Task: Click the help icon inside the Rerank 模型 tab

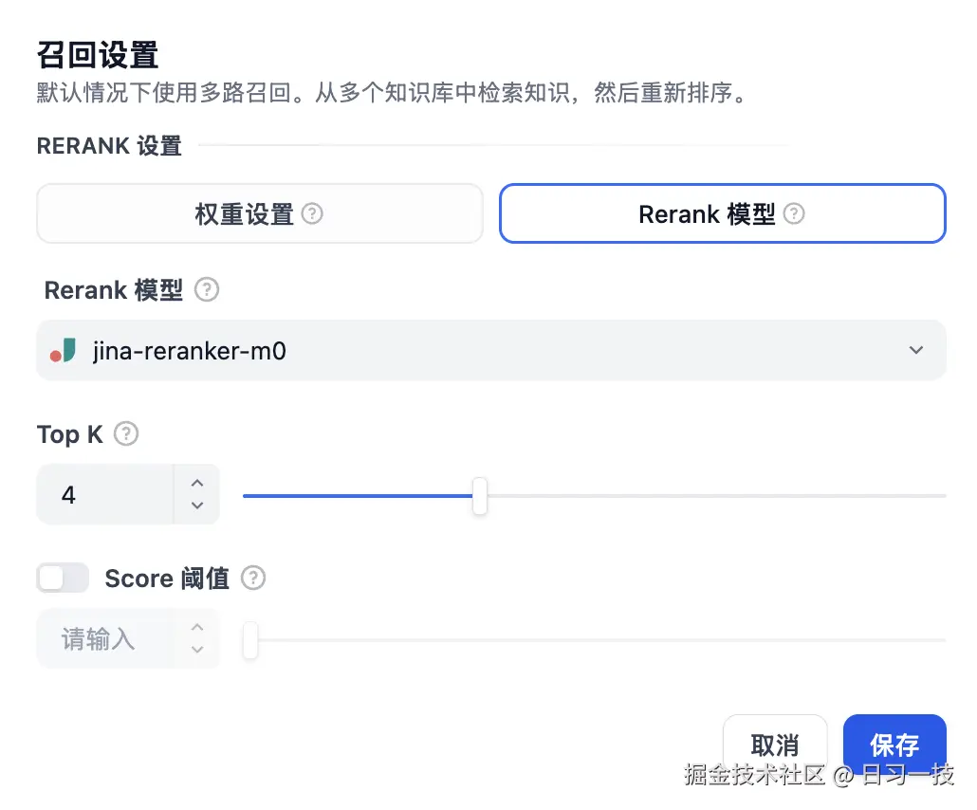Action: [792, 213]
